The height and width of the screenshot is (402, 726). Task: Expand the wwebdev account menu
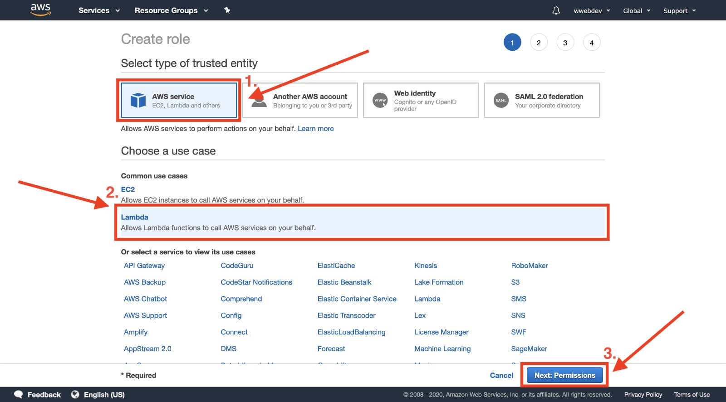592,11
